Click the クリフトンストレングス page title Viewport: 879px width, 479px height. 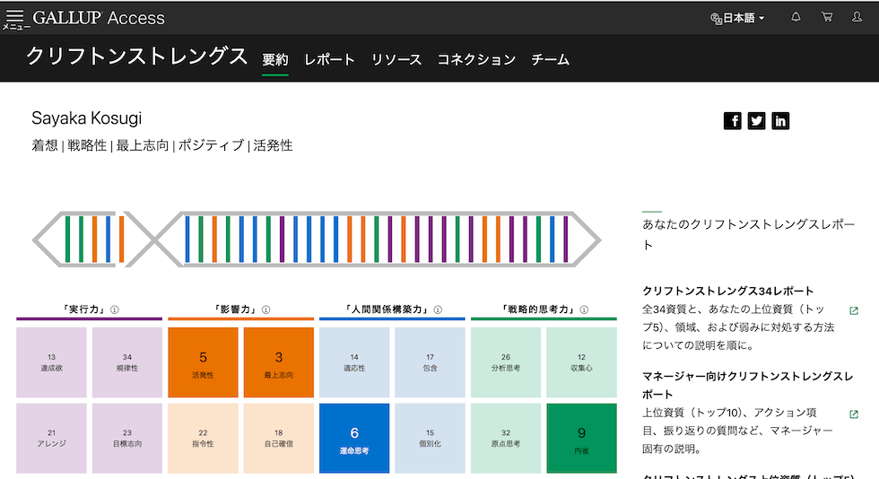[x=137, y=57]
